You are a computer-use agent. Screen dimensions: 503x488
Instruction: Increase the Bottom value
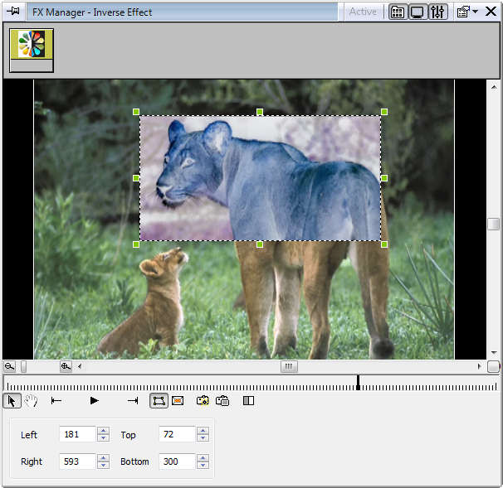tap(203, 457)
